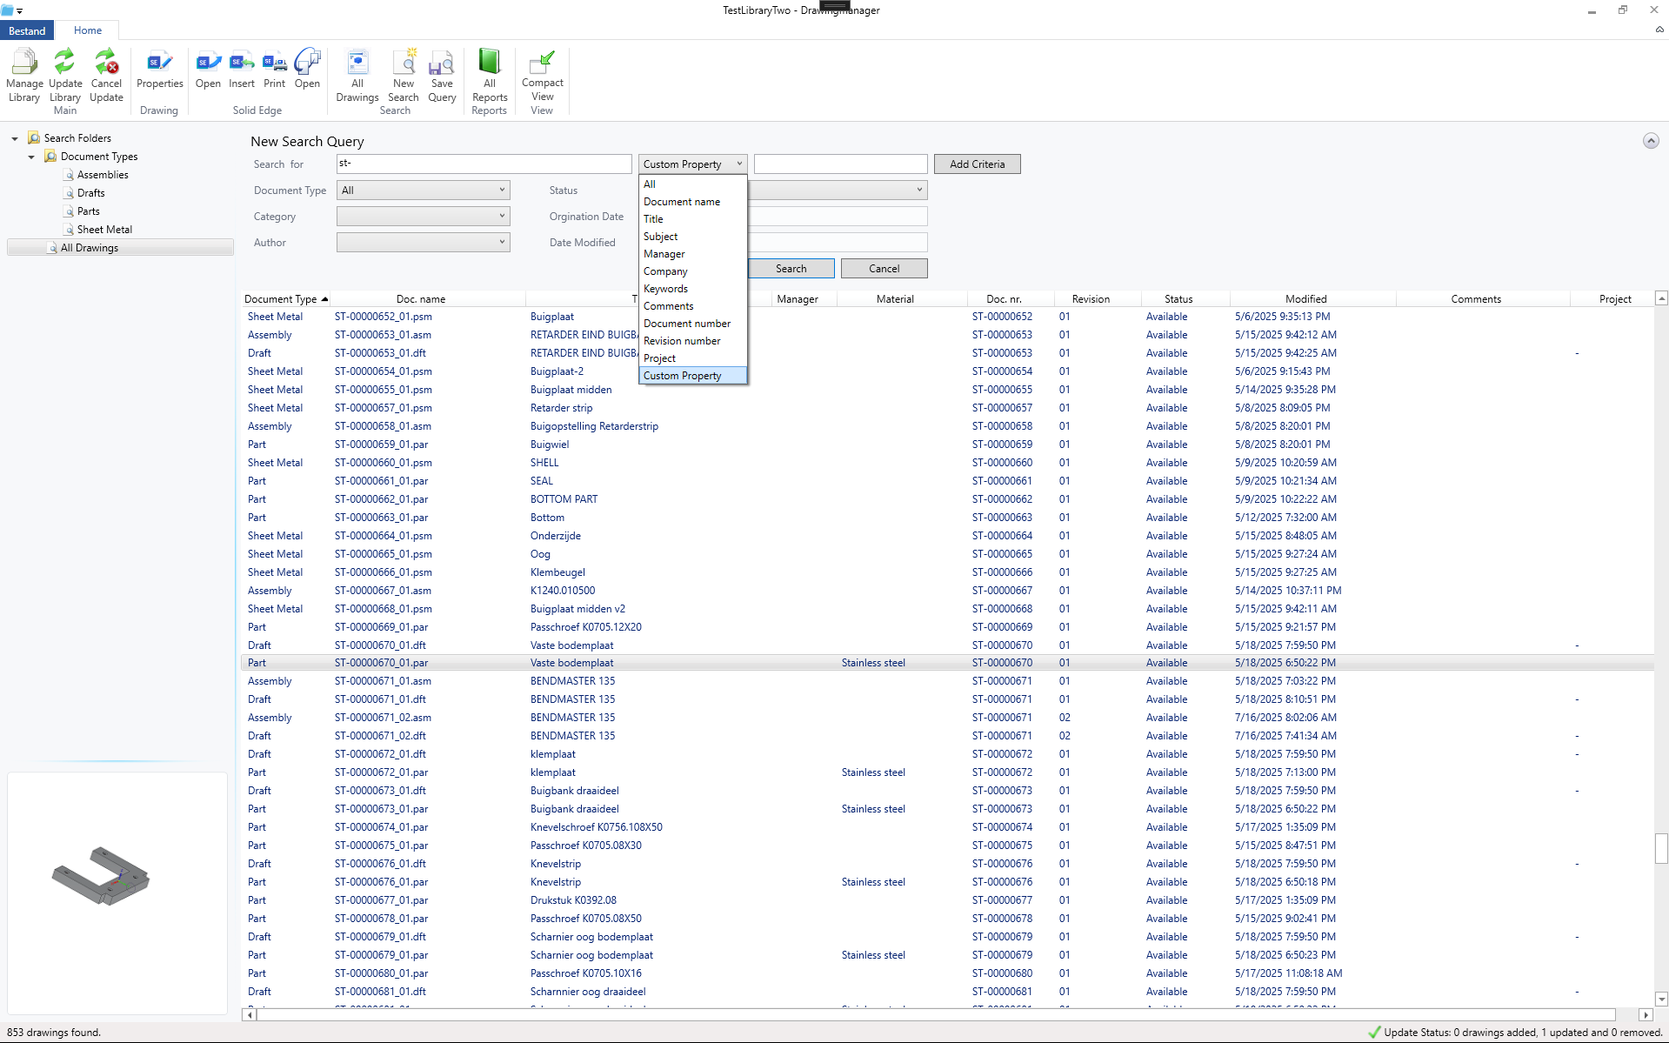Click the Search button
This screenshot has width=1669, height=1043.
coord(791,268)
